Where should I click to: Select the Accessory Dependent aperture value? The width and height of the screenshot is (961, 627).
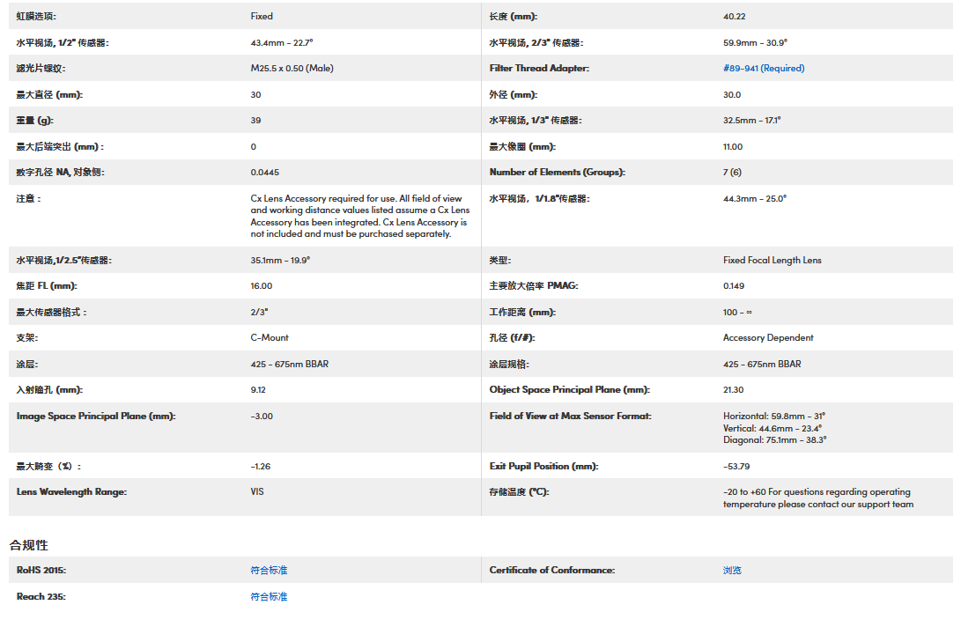click(768, 338)
